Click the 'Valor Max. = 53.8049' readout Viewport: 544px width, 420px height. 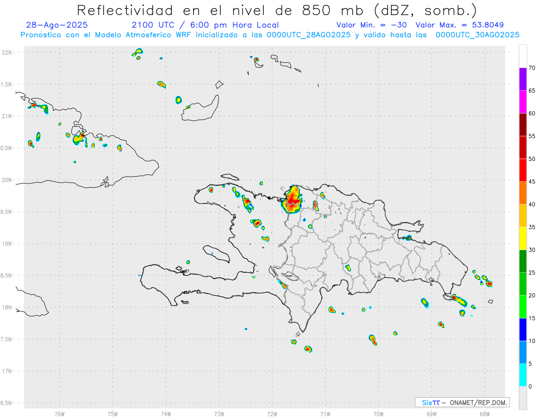point(460,25)
